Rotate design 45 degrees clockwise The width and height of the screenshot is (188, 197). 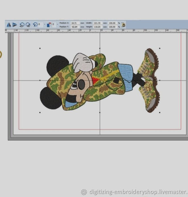tap(28, 25)
